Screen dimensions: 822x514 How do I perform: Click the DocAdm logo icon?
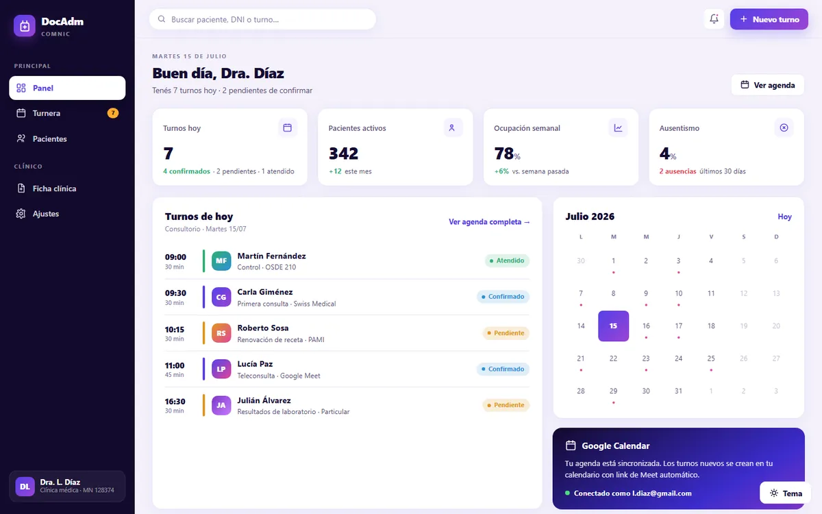point(25,26)
